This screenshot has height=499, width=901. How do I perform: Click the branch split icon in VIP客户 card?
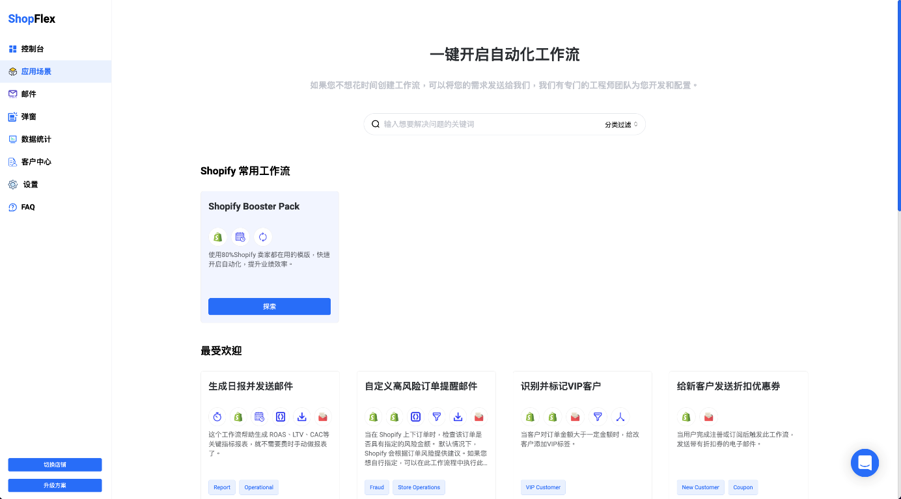click(620, 416)
